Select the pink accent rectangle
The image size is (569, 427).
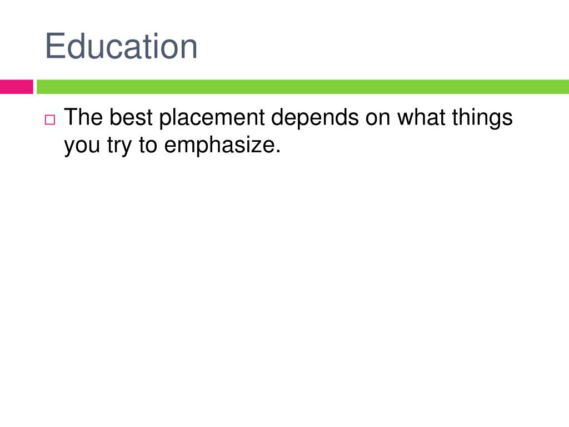pos(16,87)
